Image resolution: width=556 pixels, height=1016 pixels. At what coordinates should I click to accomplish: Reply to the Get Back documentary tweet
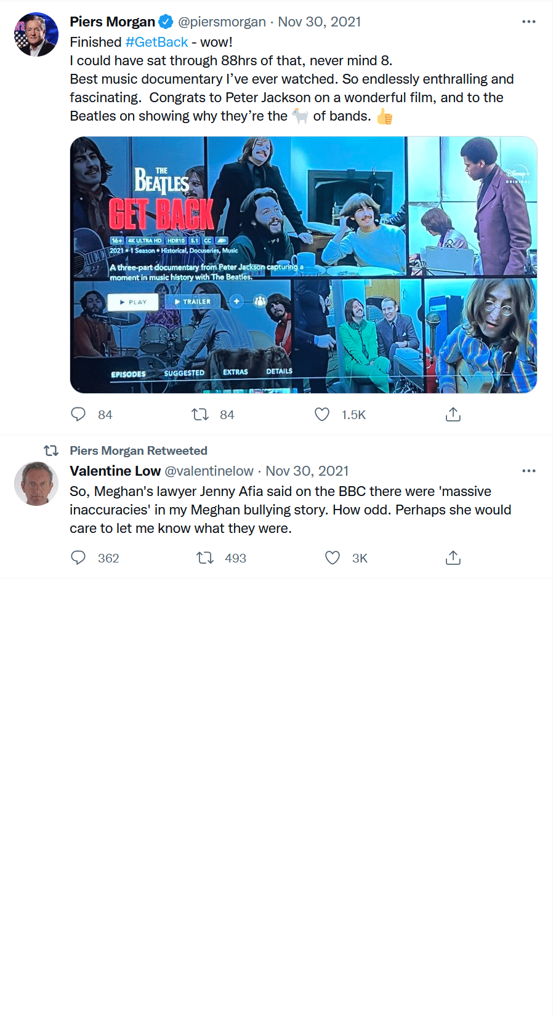pos(78,414)
